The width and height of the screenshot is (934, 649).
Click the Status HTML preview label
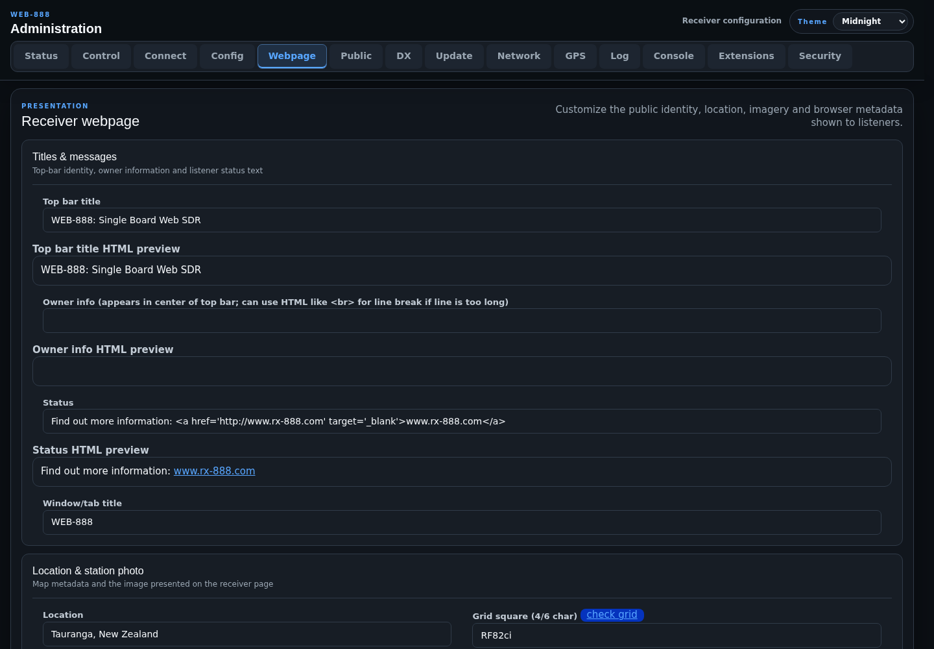click(91, 450)
